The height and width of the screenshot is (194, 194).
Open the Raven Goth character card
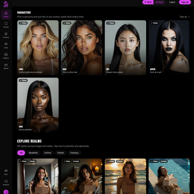click(x=169, y=48)
